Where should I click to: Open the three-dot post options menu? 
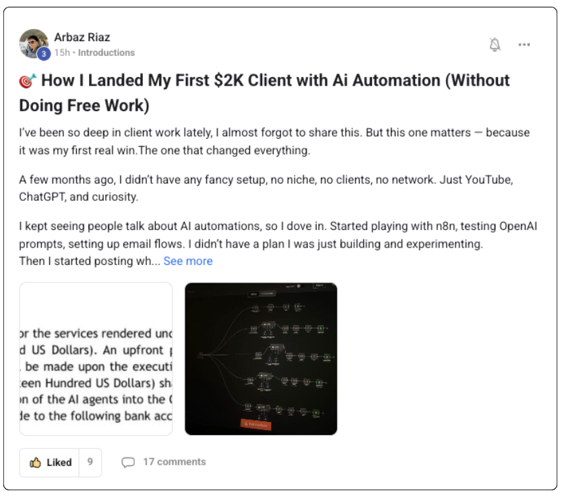pos(524,45)
